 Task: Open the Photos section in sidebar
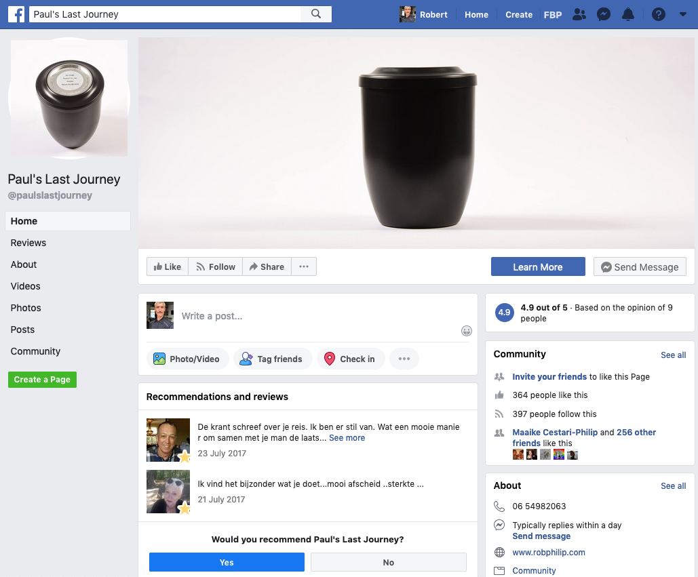point(26,308)
